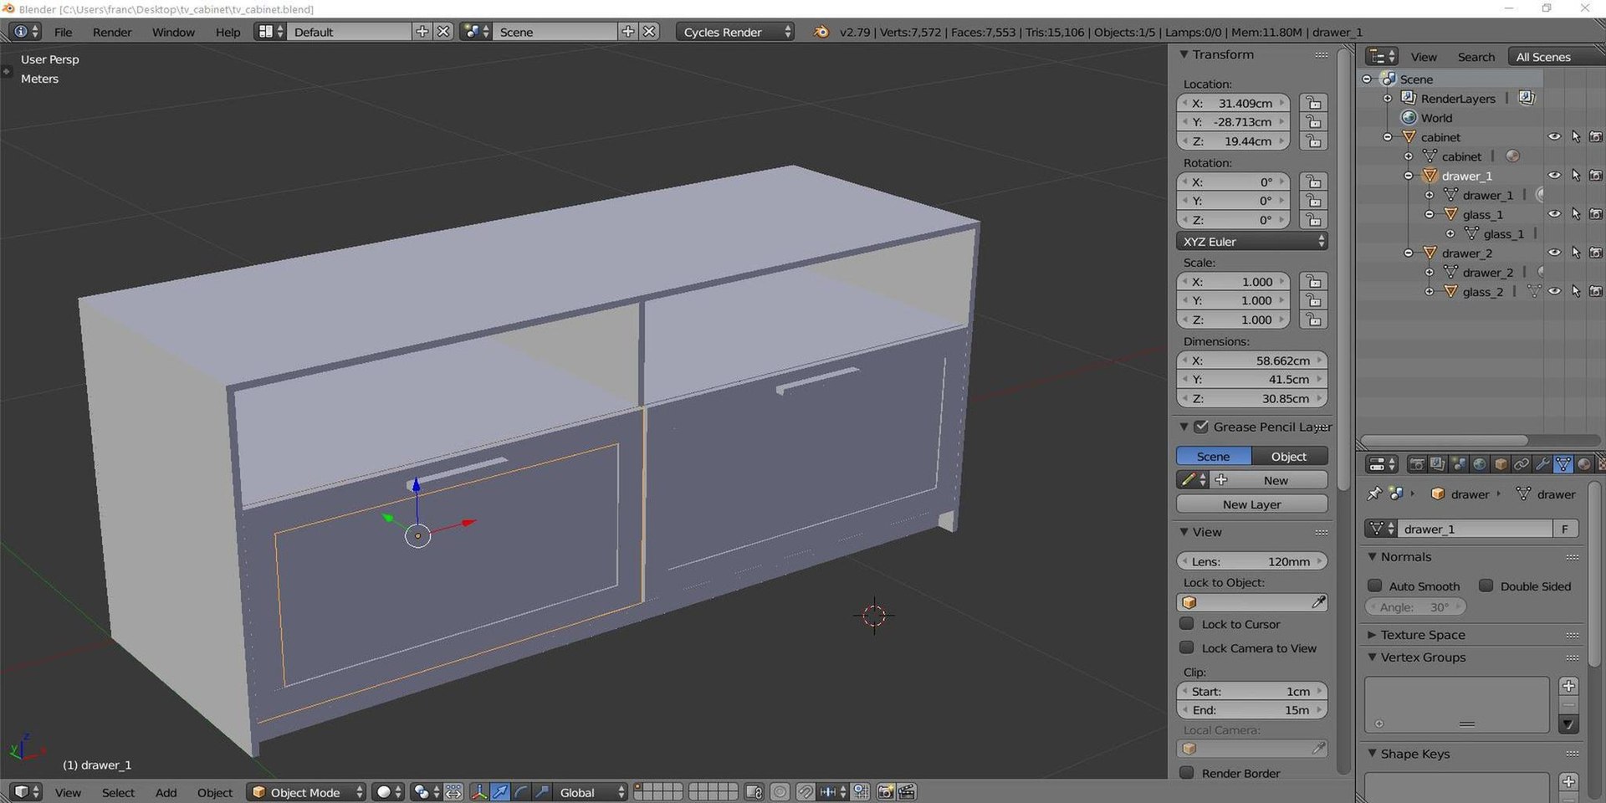The width and height of the screenshot is (1606, 803).
Task: Open the Cycles Render engine dropdown
Action: coord(735,32)
